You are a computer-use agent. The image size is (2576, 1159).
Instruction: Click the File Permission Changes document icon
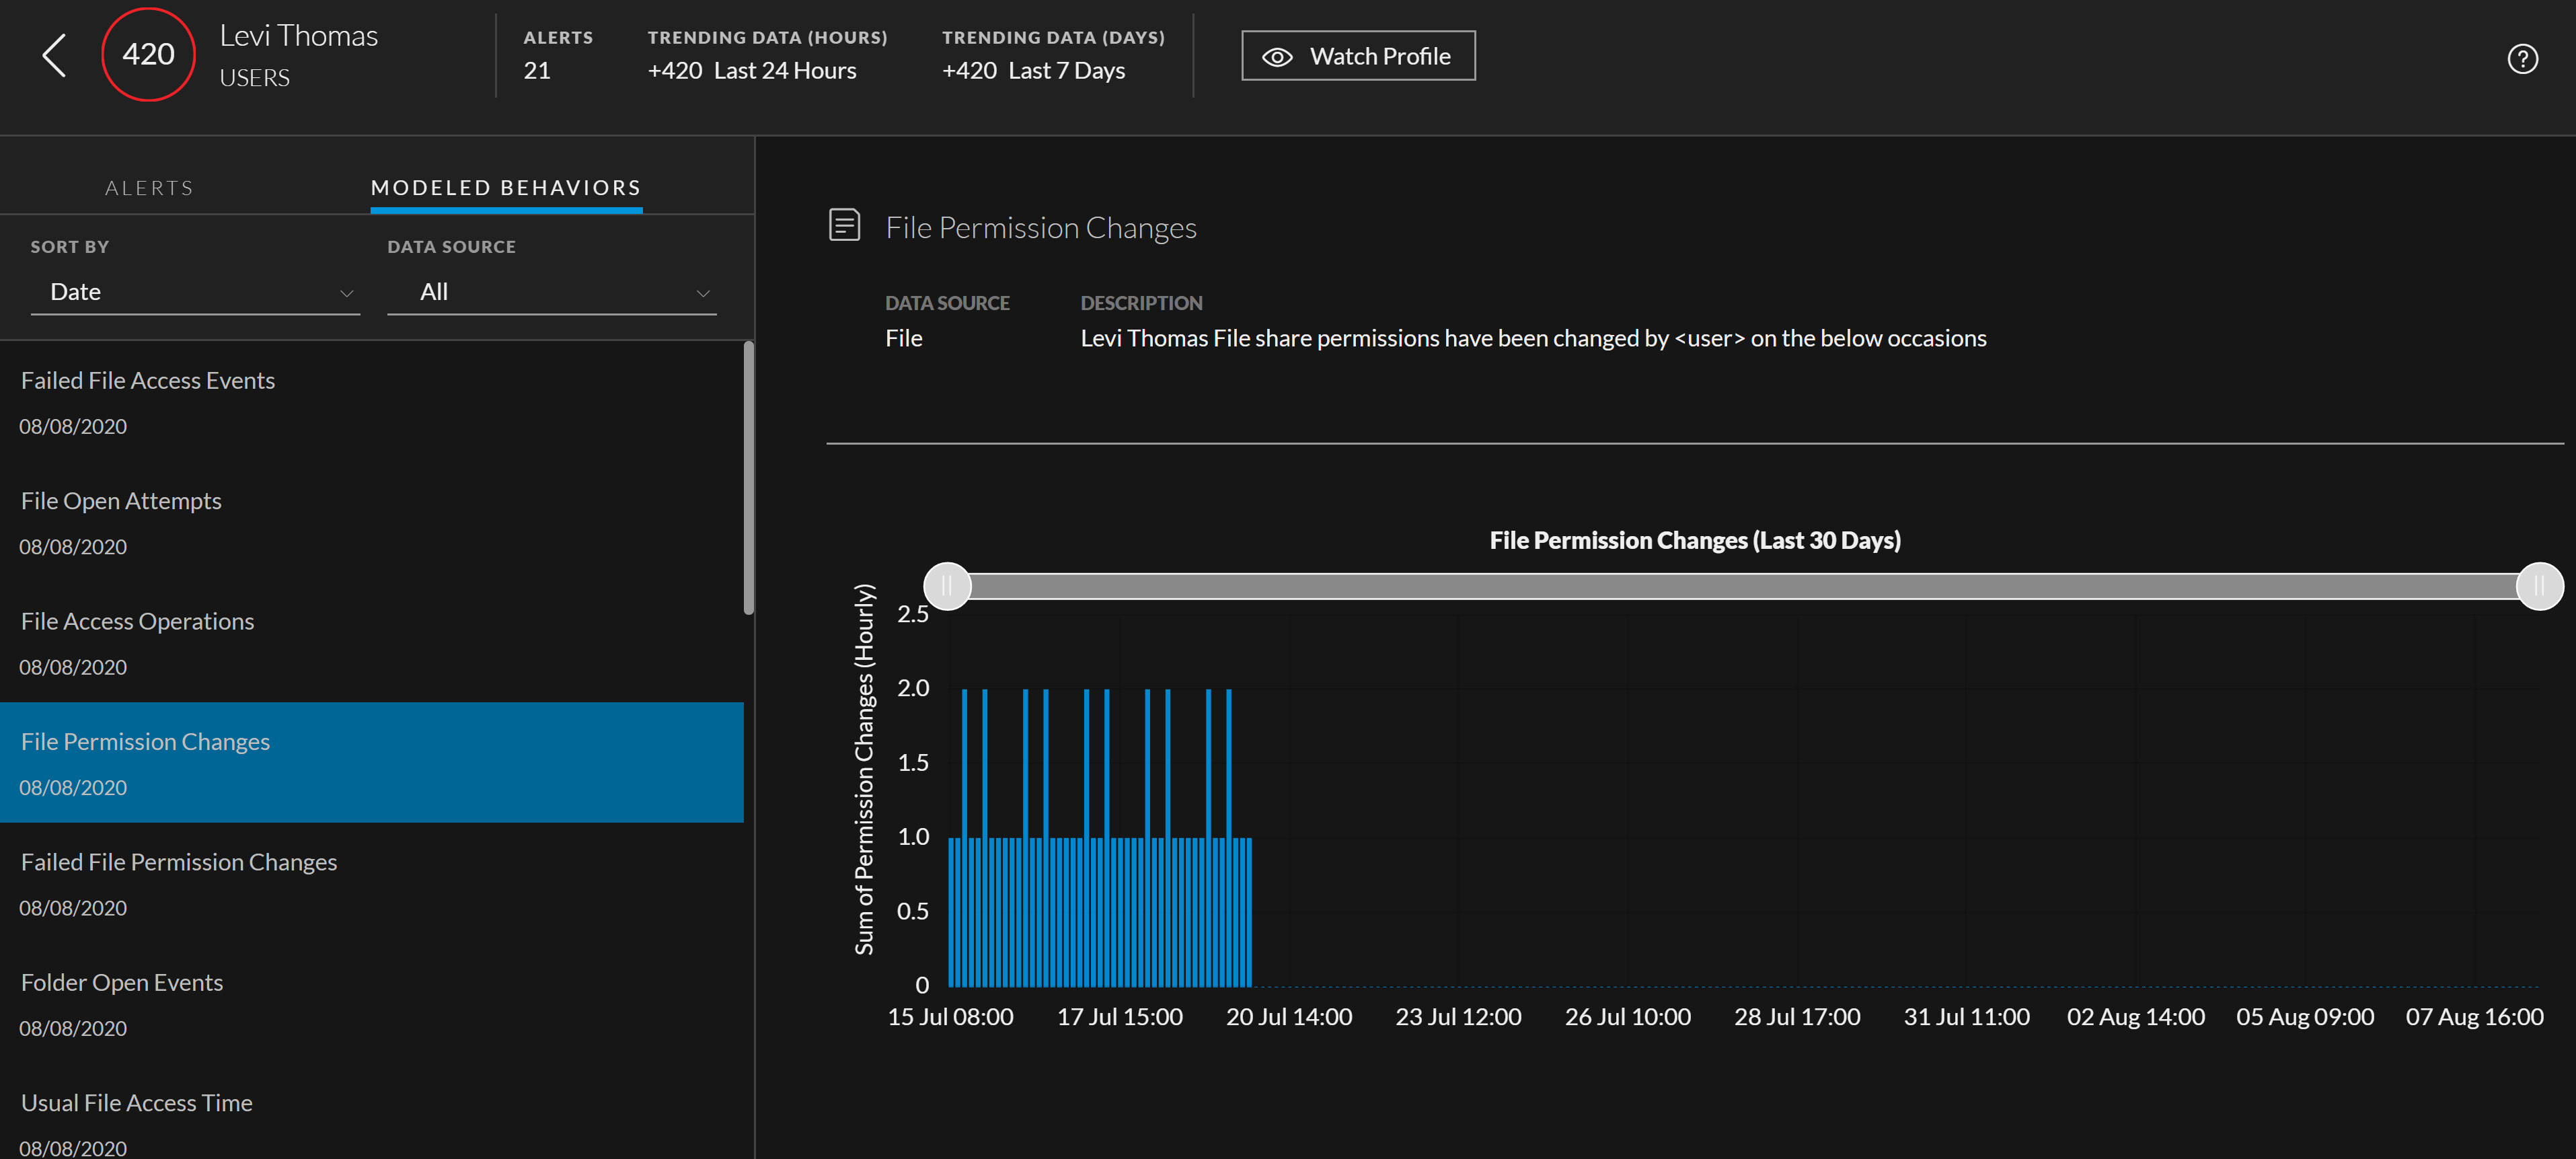pos(844,225)
